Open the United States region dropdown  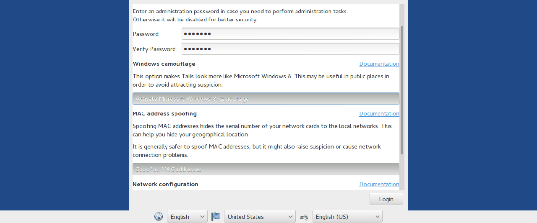tap(260, 217)
